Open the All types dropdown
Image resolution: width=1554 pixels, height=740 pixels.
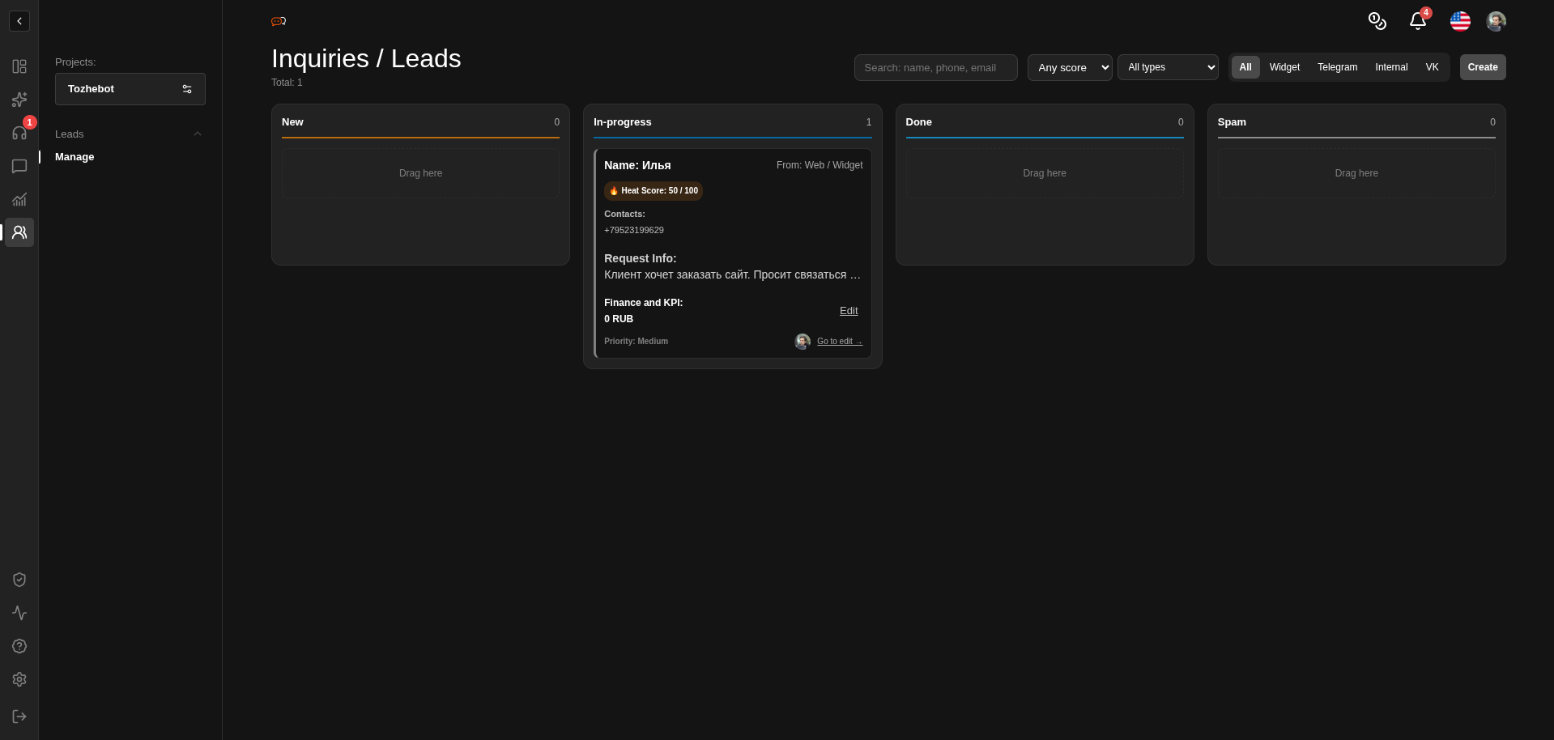pos(1168,67)
